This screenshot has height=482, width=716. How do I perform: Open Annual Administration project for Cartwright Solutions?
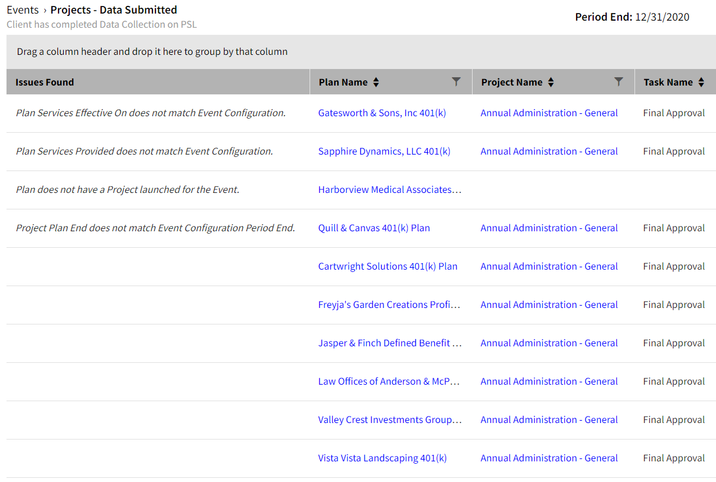click(x=549, y=267)
